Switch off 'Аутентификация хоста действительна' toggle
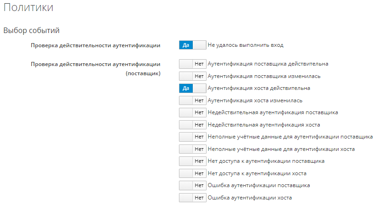The image size is (374, 205). point(192,88)
